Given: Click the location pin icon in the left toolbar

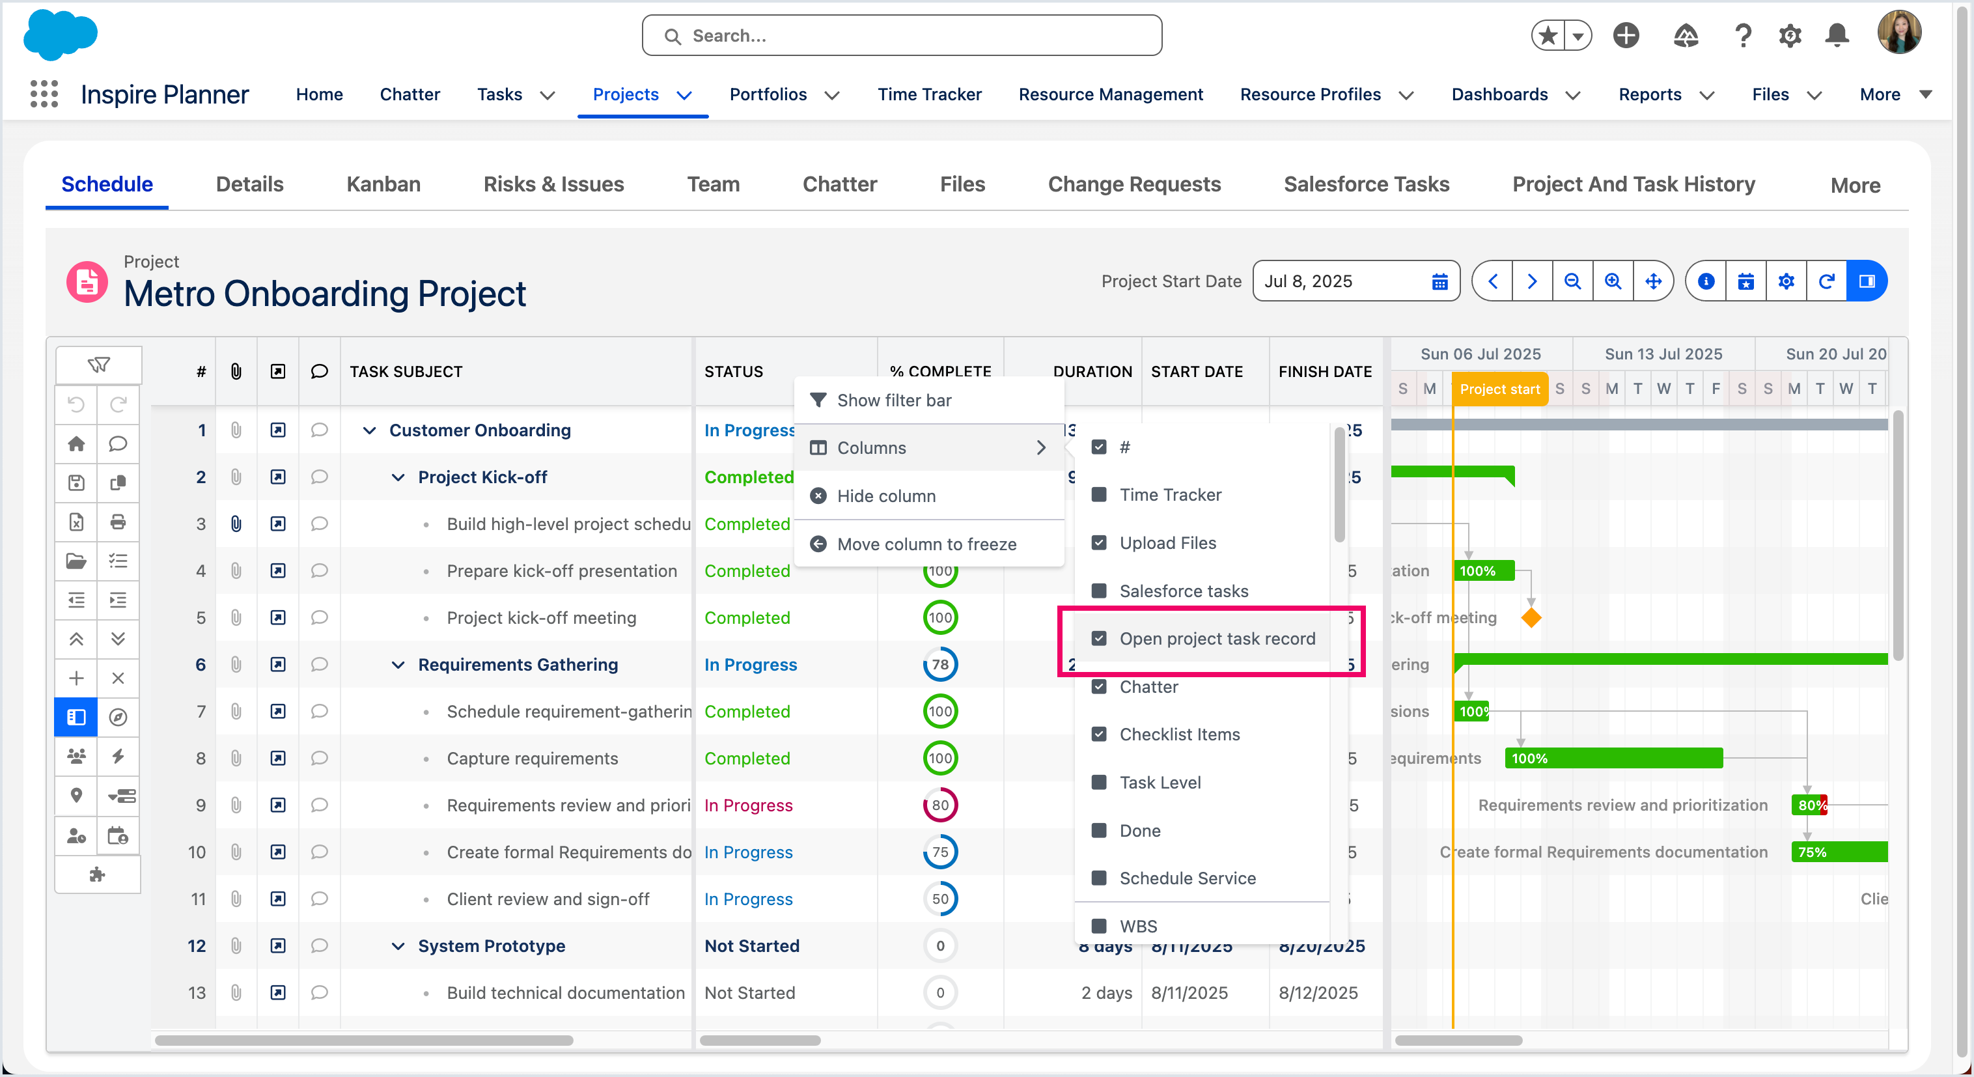Looking at the screenshot, I should click(77, 796).
